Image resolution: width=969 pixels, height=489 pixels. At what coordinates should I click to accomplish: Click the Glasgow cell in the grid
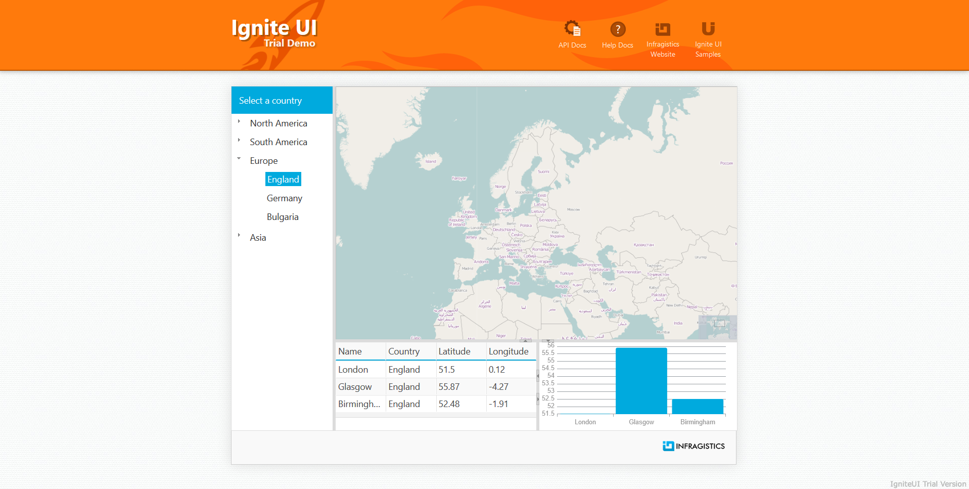(360, 387)
